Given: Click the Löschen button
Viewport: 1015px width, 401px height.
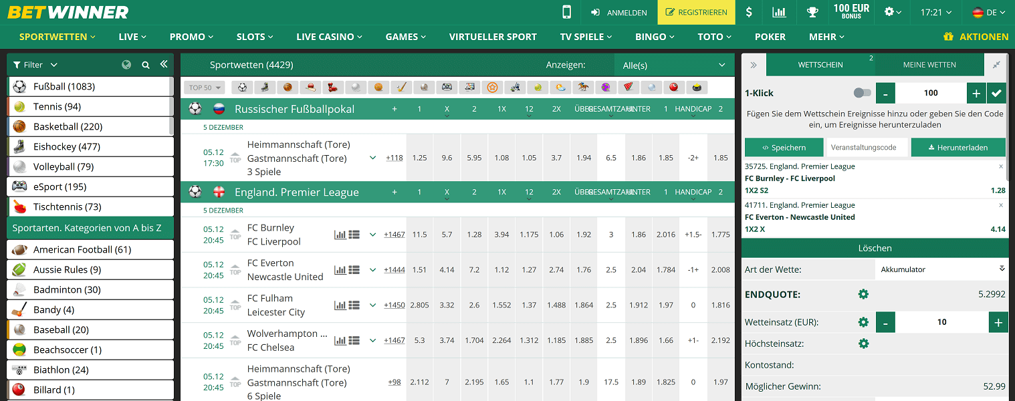Looking at the screenshot, I should pos(875,248).
